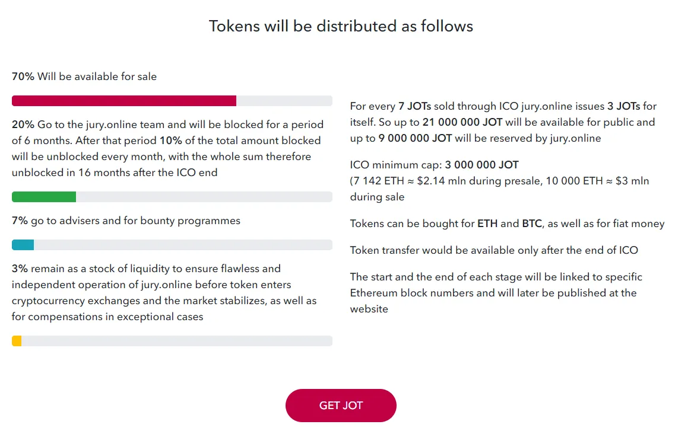Click the 'ICO minimum cap: 3 000 000 JOT' line

(x=435, y=165)
